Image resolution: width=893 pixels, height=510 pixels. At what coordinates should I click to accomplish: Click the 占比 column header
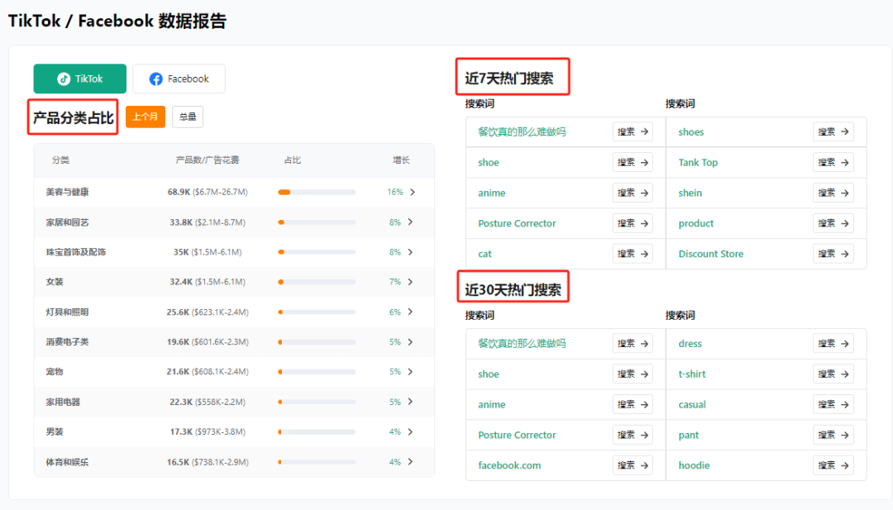(x=292, y=160)
